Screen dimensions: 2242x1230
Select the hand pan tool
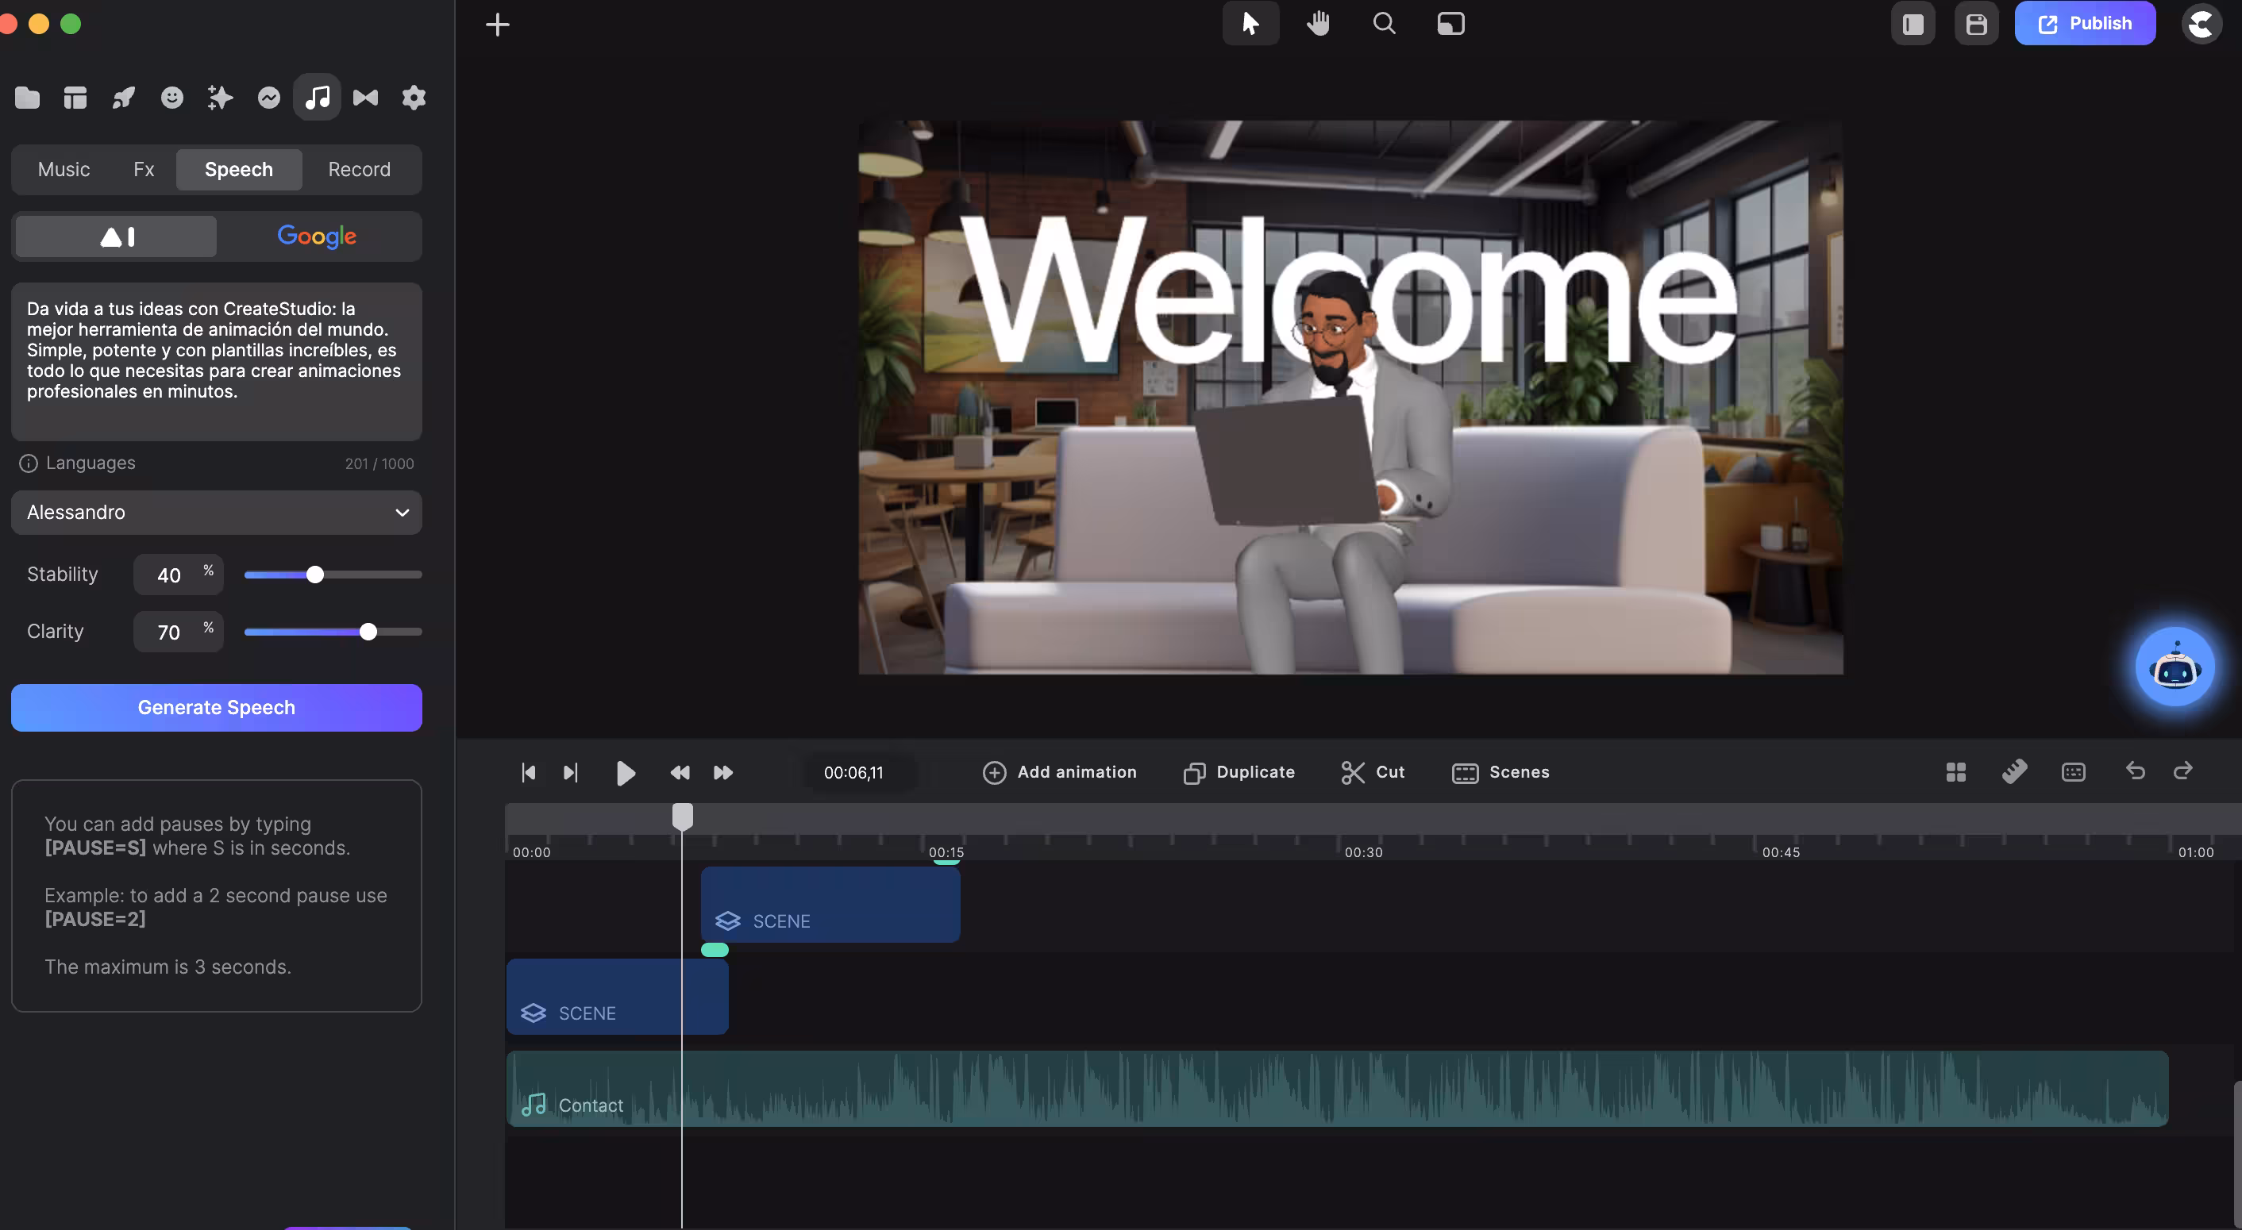[1318, 24]
